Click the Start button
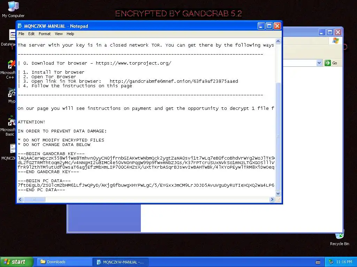Viewport: 357px width, 267px height. (x=16, y=262)
